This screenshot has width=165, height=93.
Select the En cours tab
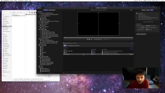pyautogui.click(x=92, y=8)
